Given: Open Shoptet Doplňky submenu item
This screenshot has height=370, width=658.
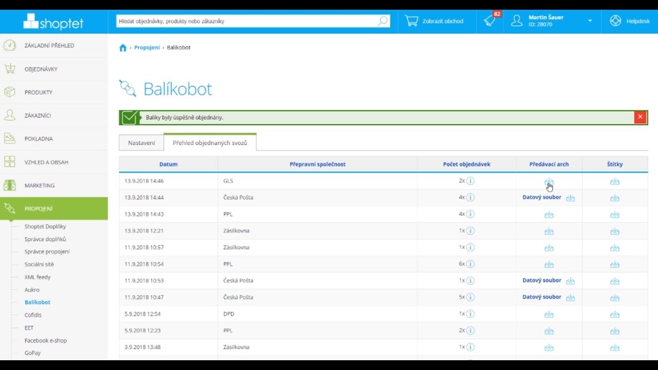Looking at the screenshot, I should tap(45, 227).
